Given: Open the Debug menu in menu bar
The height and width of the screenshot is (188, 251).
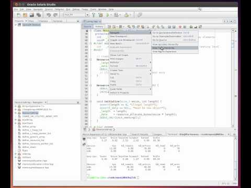Looking at the screenshot, I should 76,9.
